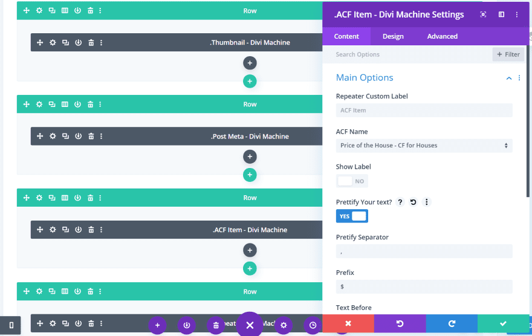Screen dimensions: 532x336
Task: Click the reset icon beside Prettify Your text
Action: [x=413, y=202]
